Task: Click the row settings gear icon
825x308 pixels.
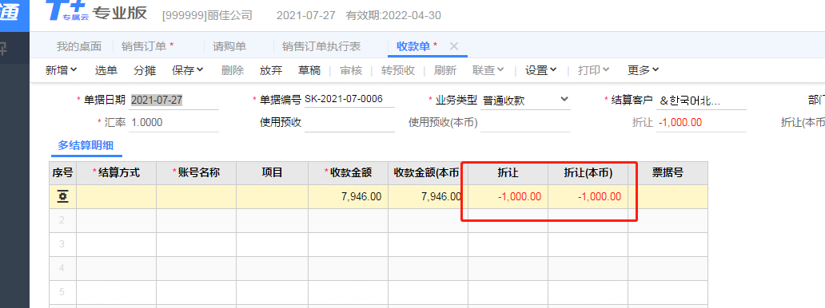Action: pyautogui.click(x=63, y=197)
